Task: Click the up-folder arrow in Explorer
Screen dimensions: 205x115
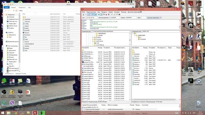Action: point(13,11)
